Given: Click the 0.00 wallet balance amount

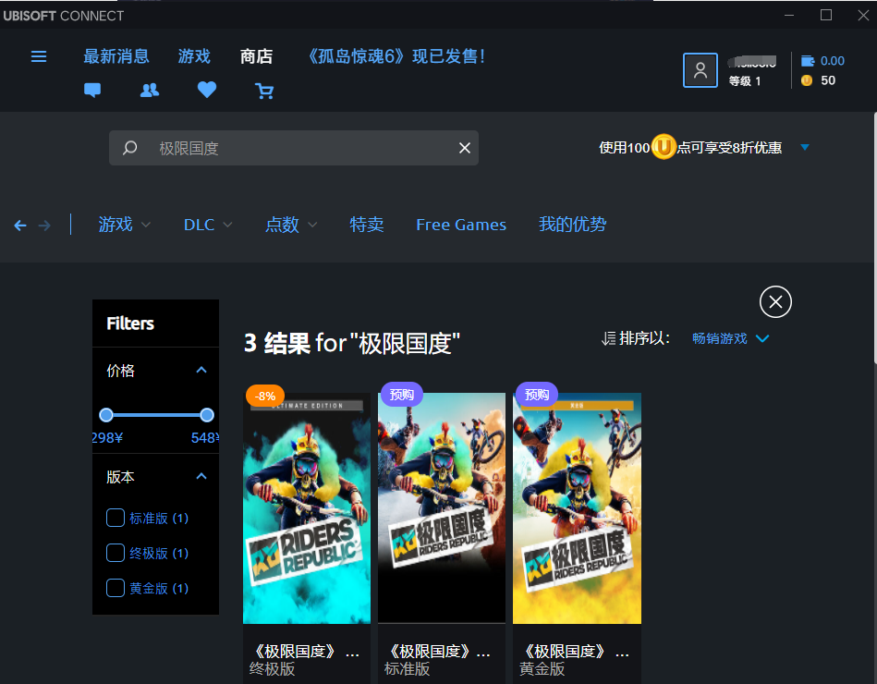Looking at the screenshot, I should [833, 61].
